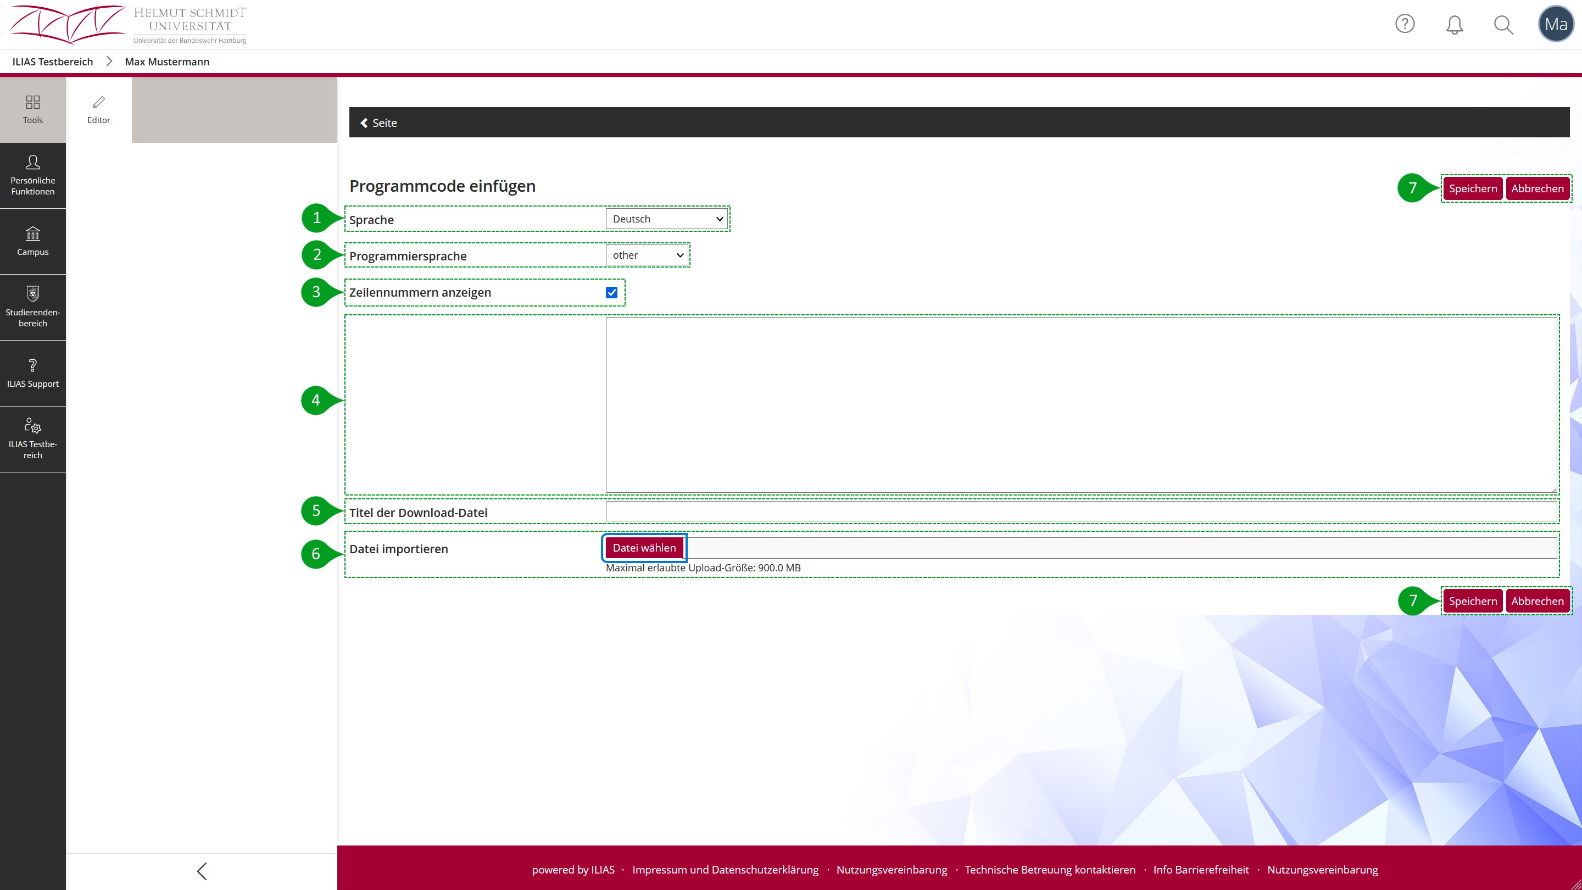Click the Datei wählen button
This screenshot has height=890, width=1582.
pos(644,548)
